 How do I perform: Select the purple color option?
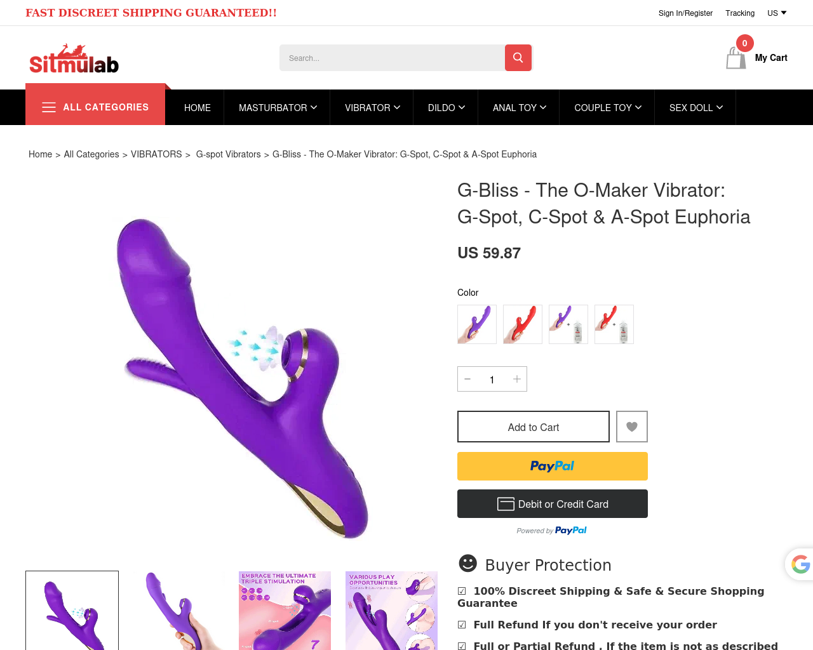click(477, 324)
